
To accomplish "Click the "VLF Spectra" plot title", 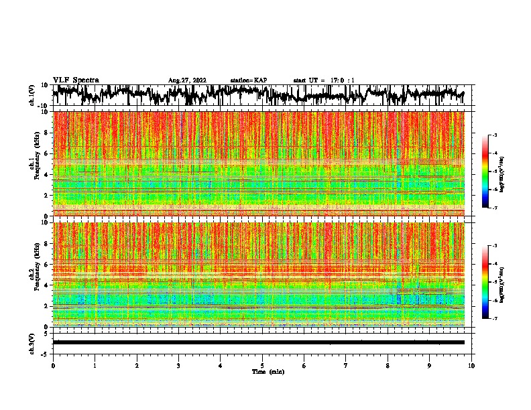I will click(x=76, y=80).
